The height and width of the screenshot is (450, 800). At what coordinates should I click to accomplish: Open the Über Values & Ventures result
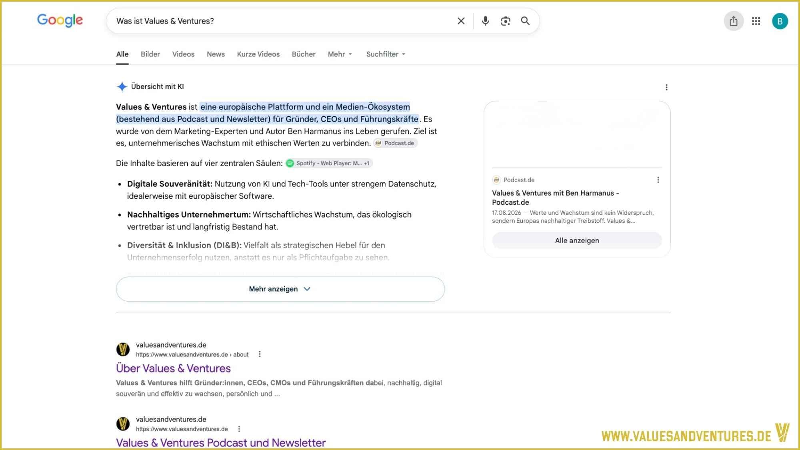point(173,368)
